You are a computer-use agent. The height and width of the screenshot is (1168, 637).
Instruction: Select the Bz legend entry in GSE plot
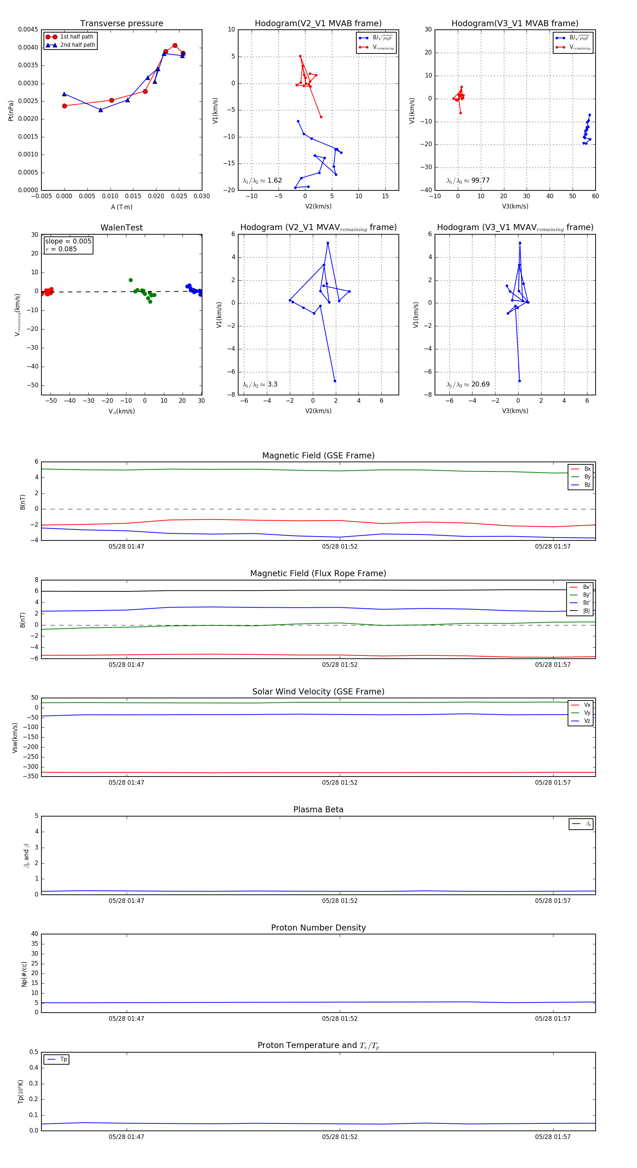coord(581,485)
